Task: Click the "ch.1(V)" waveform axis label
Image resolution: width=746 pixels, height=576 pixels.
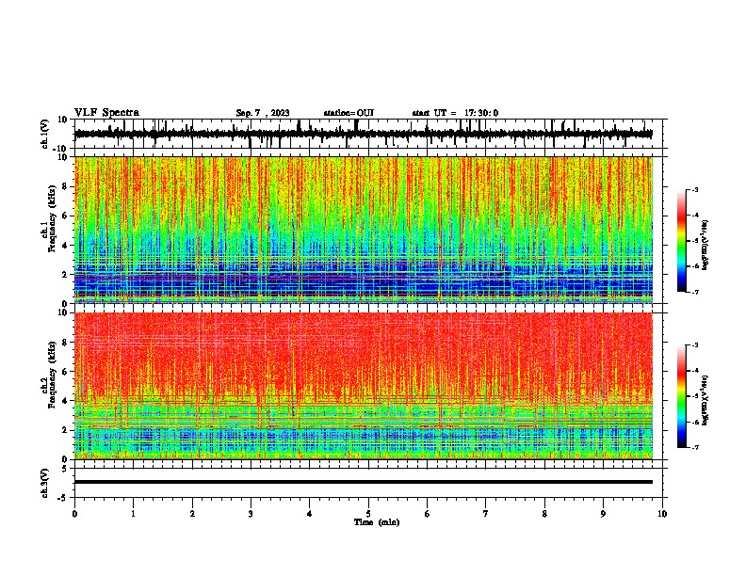Action: pyautogui.click(x=45, y=134)
